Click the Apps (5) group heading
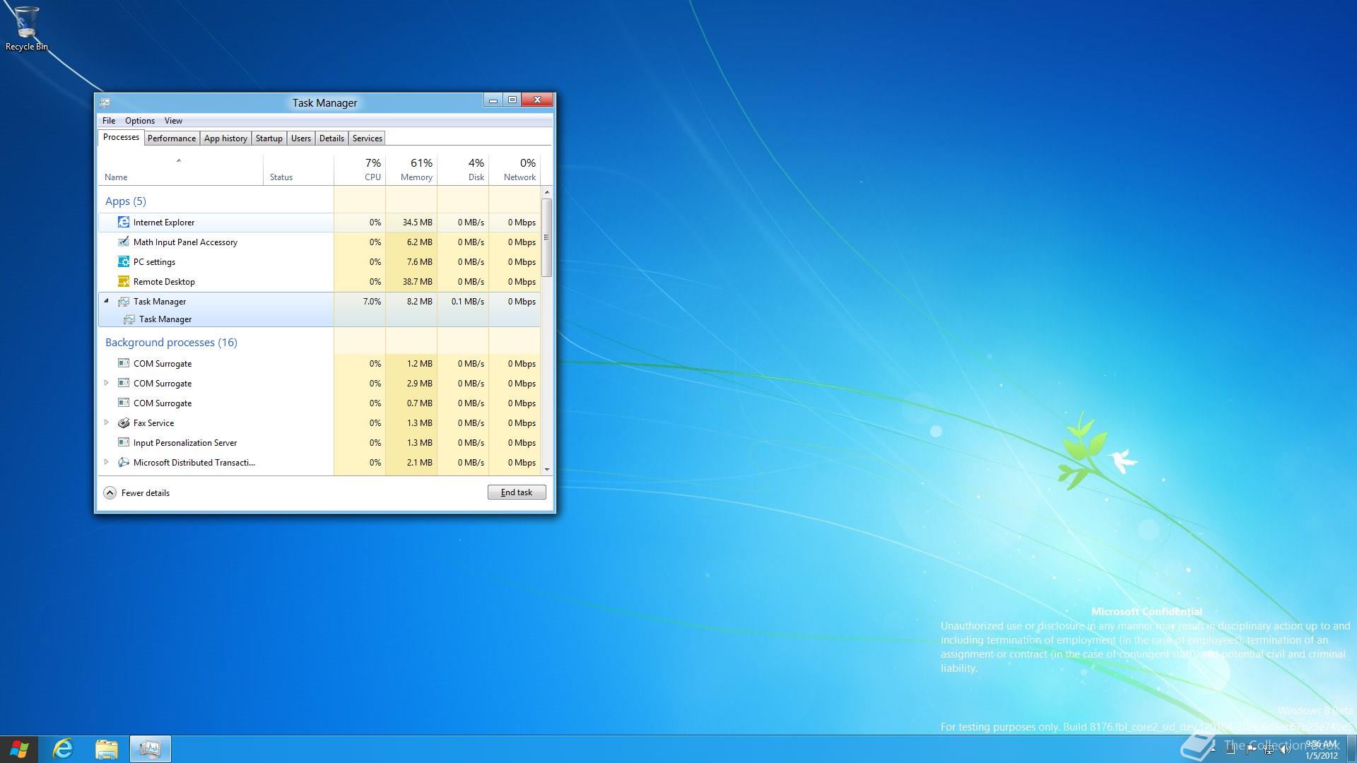1357x763 pixels. (126, 201)
